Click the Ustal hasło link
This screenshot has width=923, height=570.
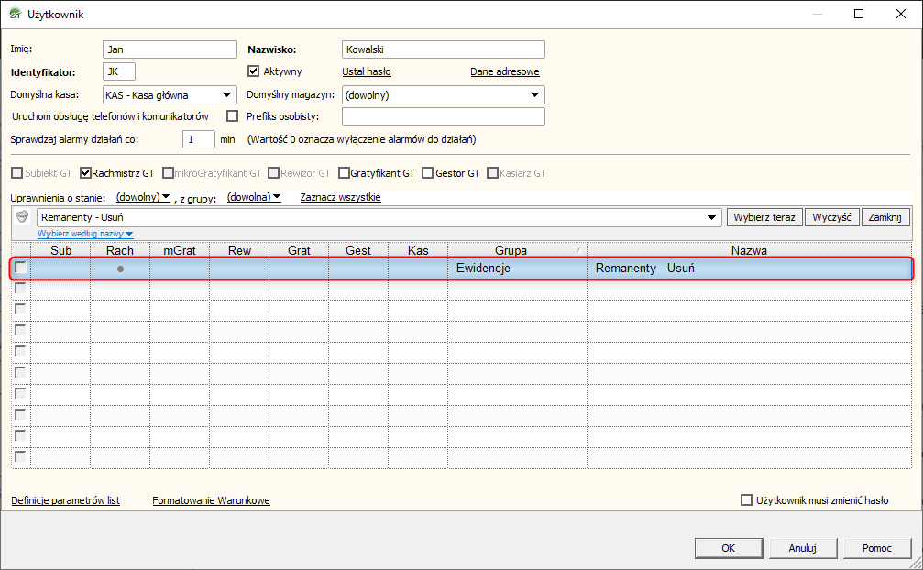(x=367, y=71)
